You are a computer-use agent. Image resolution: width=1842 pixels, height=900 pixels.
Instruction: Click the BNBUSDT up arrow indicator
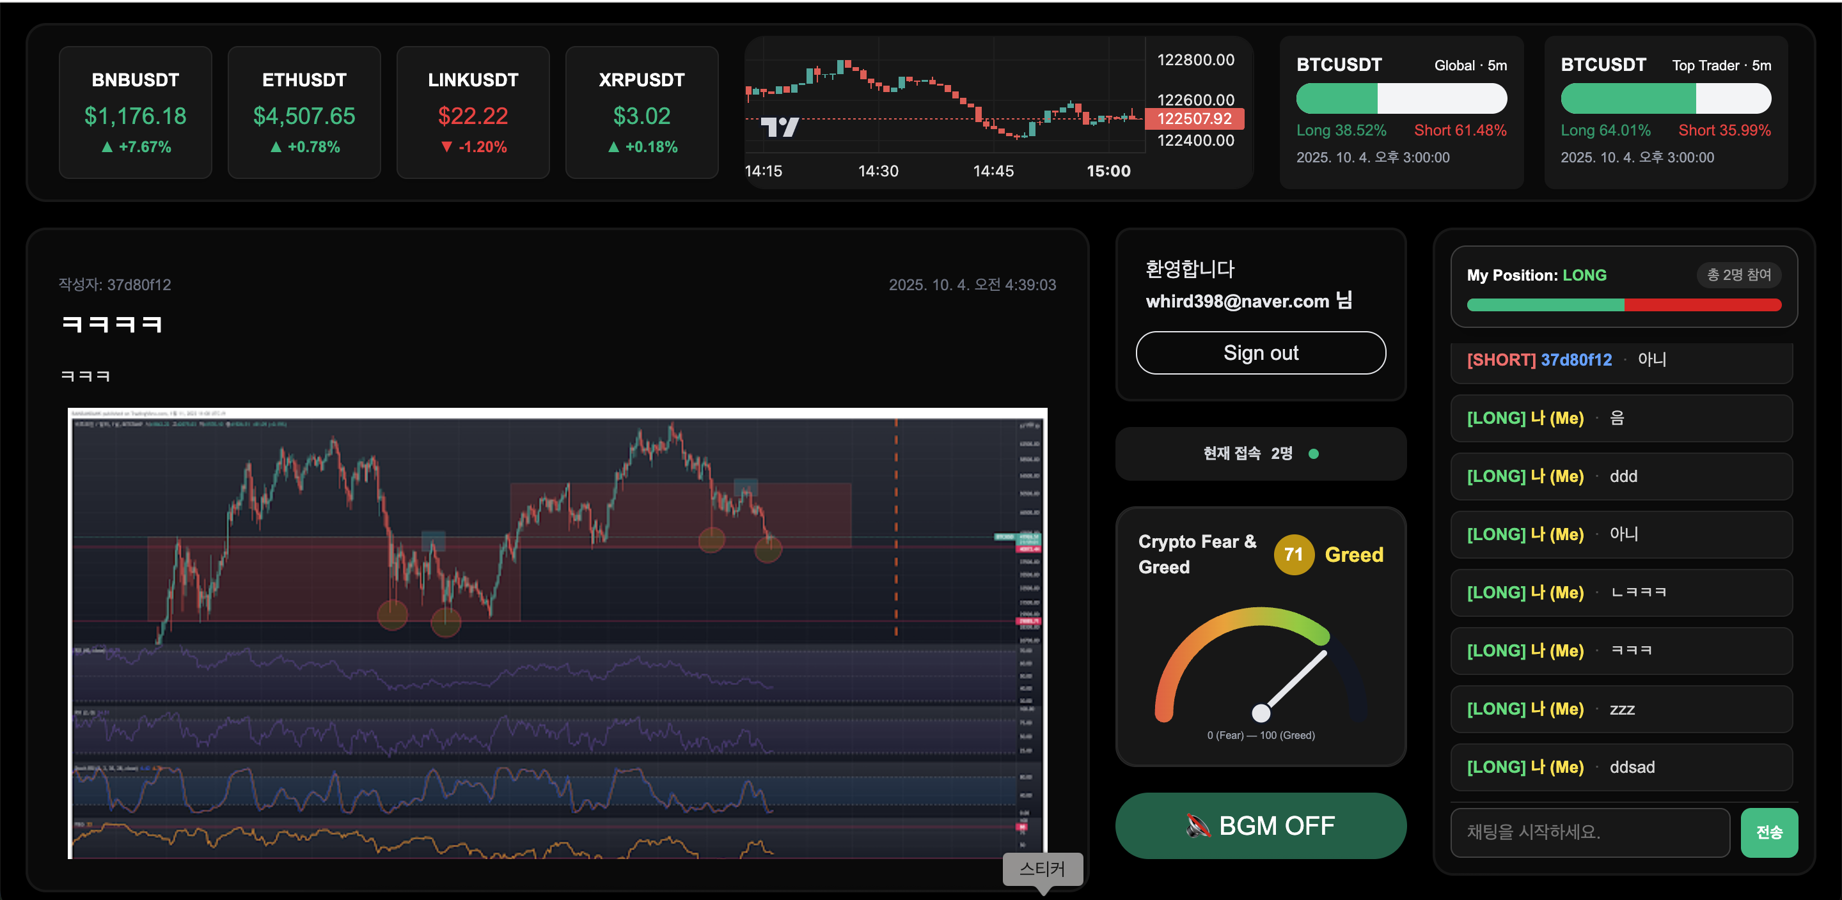click(x=107, y=147)
